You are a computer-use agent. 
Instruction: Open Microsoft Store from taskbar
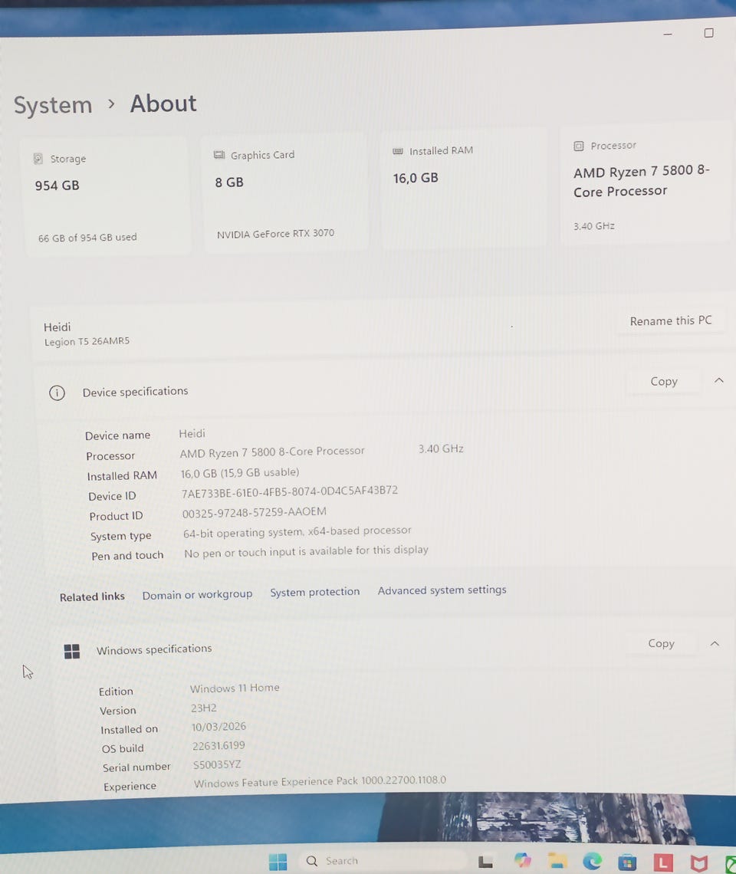pyautogui.click(x=627, y=863)
